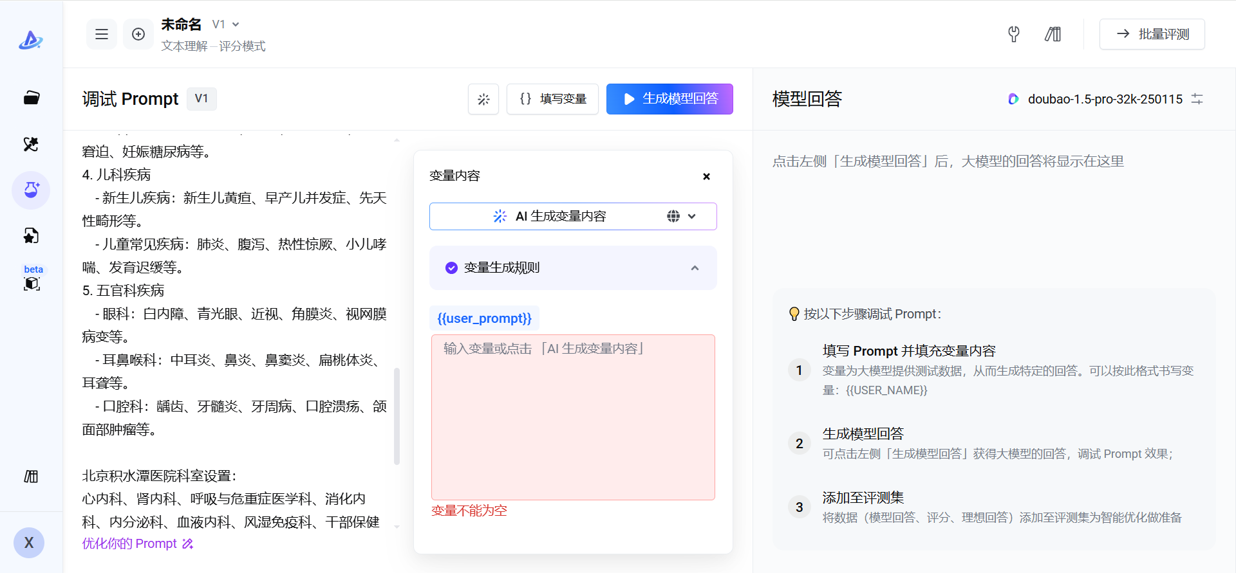Screen dimensions: 1236x573
Task: Open the beta cube sidebar icon
Action: [x=31, y=283]
